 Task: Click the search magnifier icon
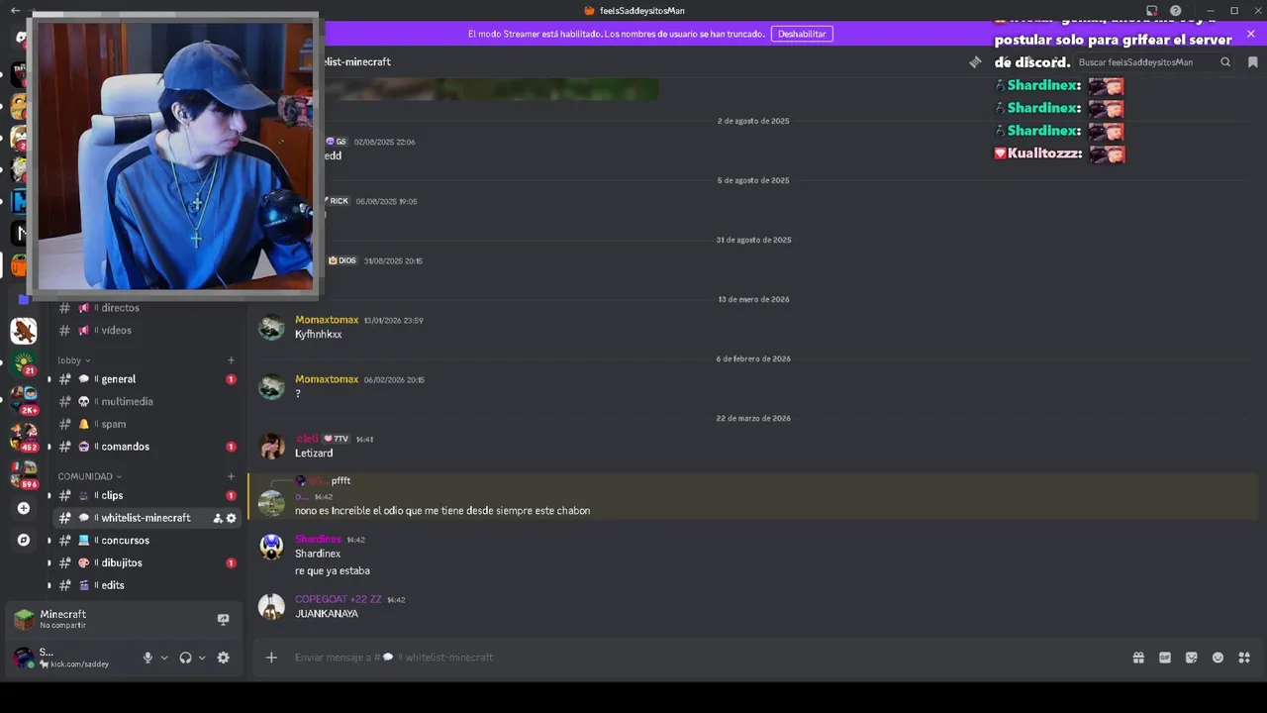click(1225, 61)
